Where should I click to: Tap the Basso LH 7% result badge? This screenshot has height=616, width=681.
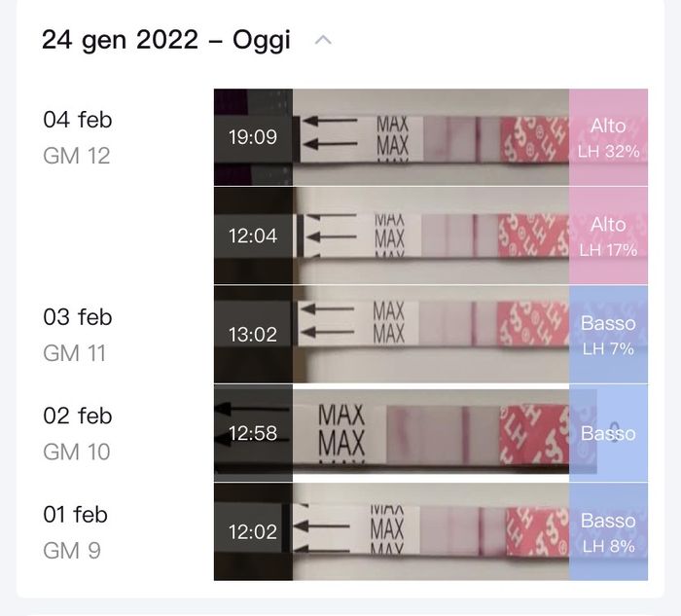tap(608, 334)
